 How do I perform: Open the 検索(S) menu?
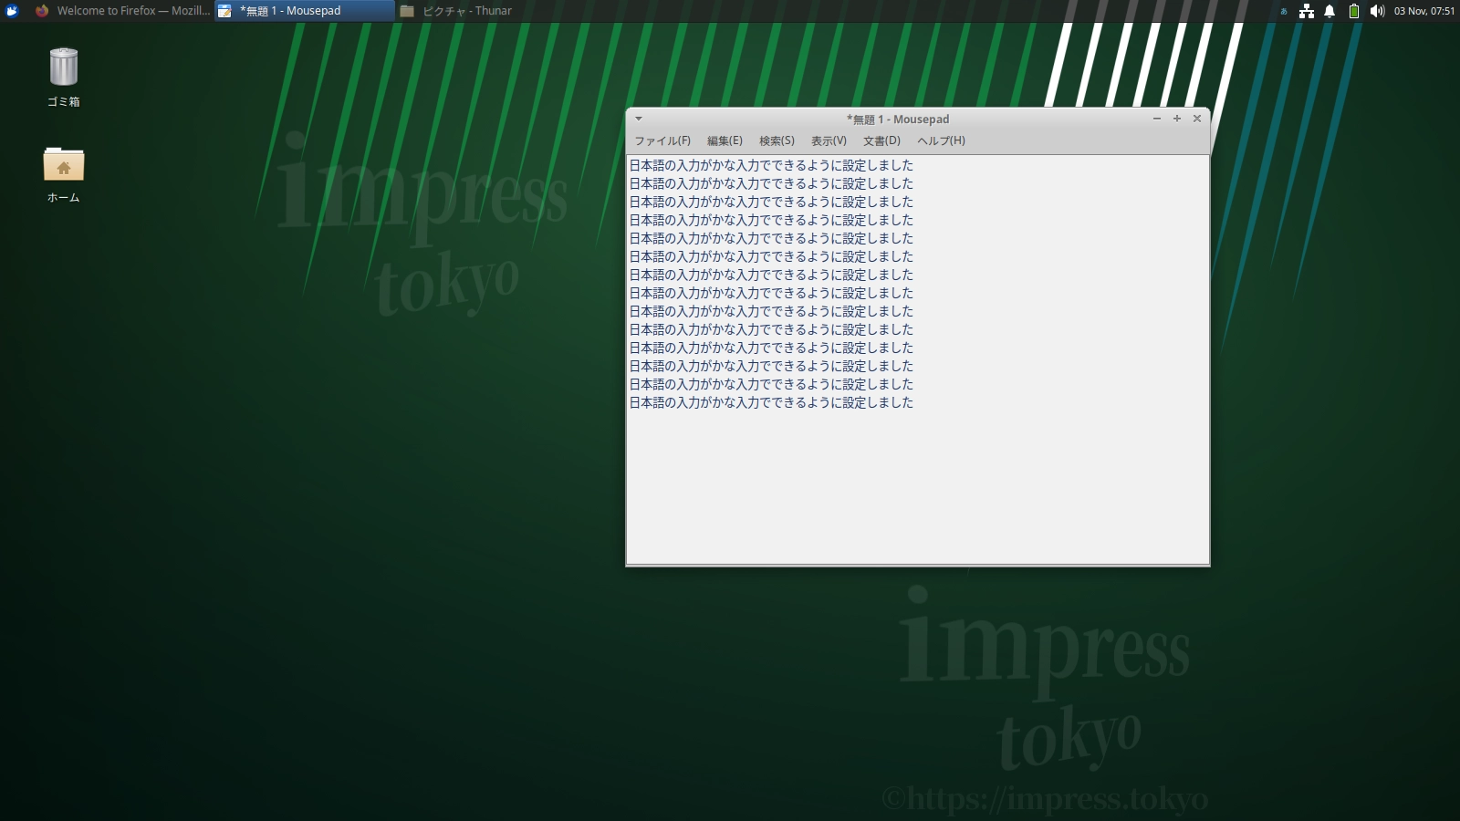[x=777, y=140]
